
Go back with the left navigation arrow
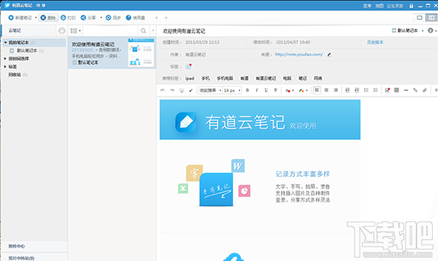[156, 18]
